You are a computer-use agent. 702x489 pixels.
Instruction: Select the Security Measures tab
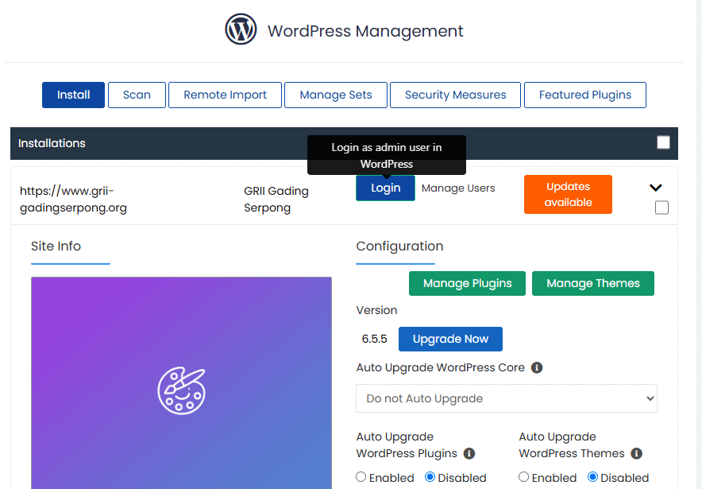click(455, 95)
